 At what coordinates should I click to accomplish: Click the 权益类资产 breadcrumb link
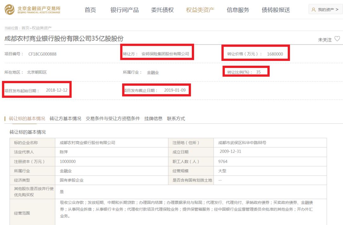click(x=42, y=28)
